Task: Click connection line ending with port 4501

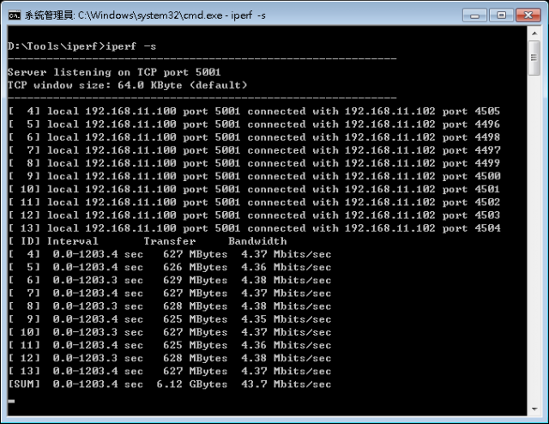Action: (x=254, y=189)
